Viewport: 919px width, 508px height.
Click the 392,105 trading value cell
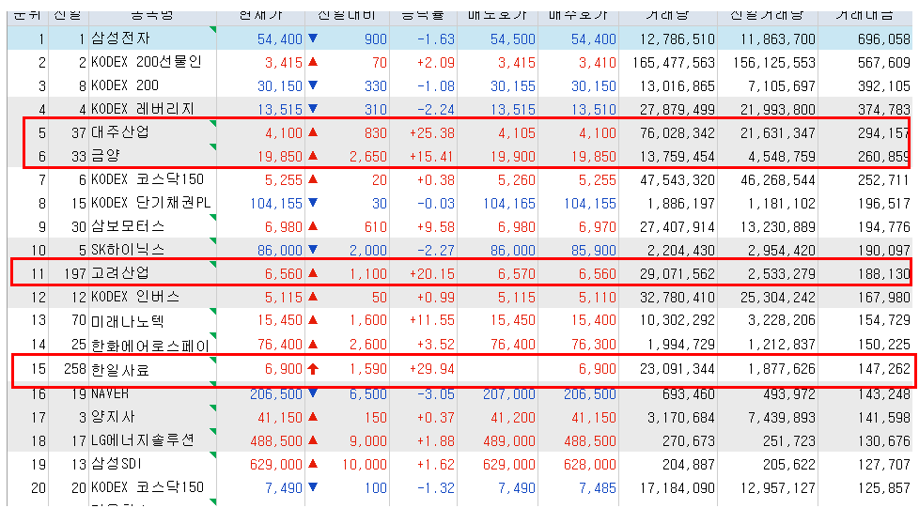pos(883,86)
